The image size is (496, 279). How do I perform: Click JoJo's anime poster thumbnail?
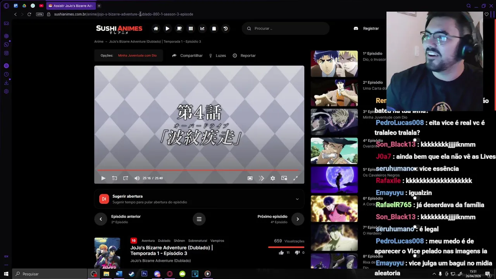(107, 253)
